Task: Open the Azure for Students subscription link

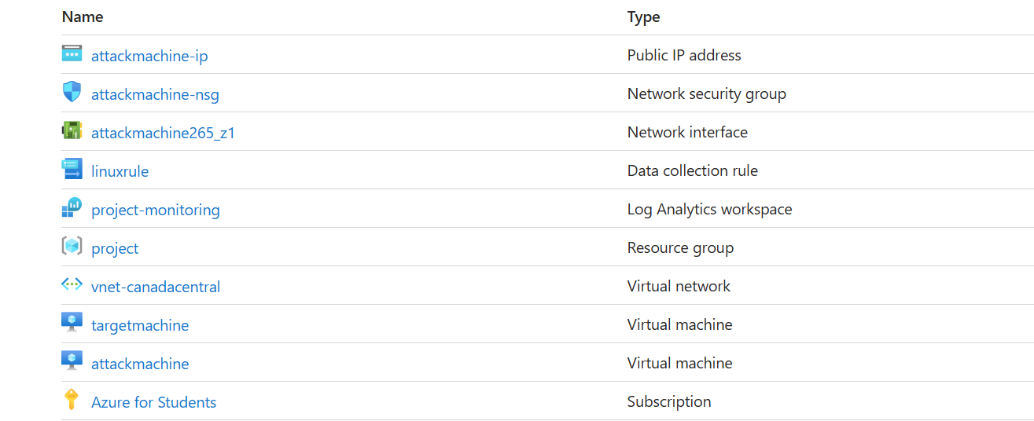Action: tap(153, 402)
